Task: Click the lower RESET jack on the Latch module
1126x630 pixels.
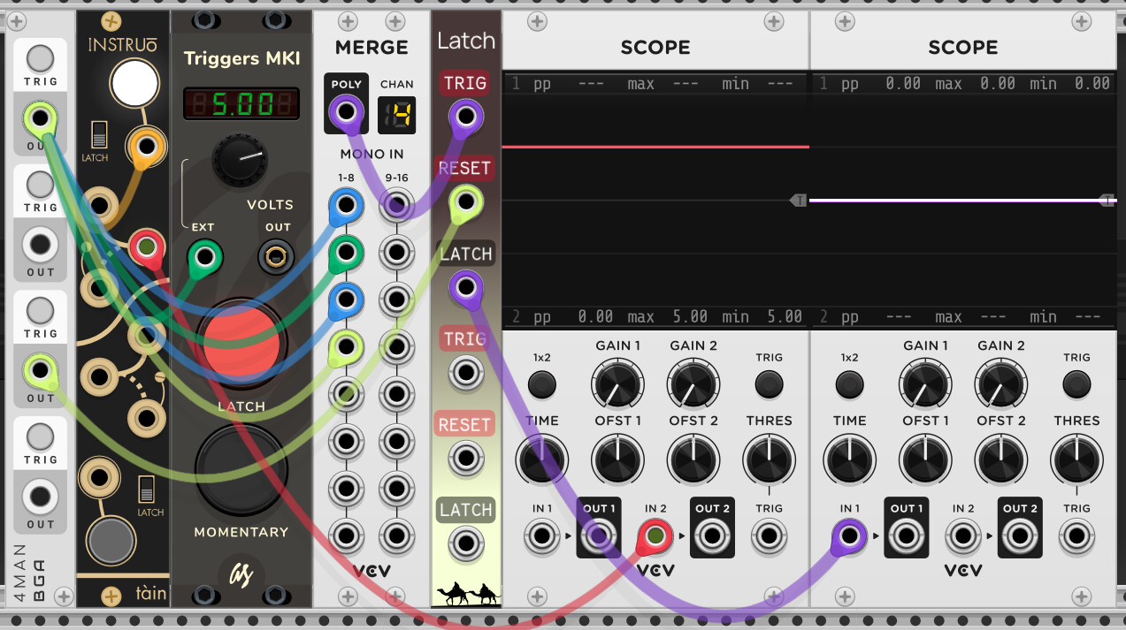Action: click(x=465, y=459)
